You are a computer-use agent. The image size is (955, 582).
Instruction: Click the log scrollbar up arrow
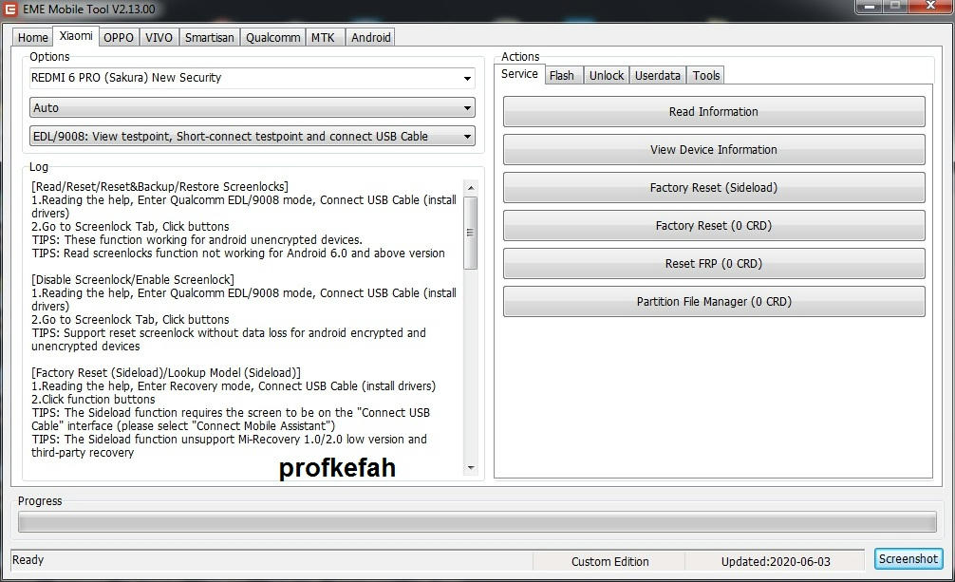(x=470, y=188)
